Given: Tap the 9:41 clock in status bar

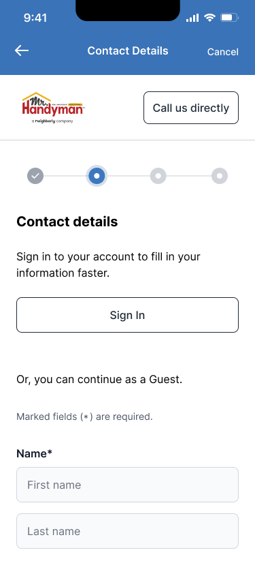Looking at the screenshot, I should pos(35,18).
